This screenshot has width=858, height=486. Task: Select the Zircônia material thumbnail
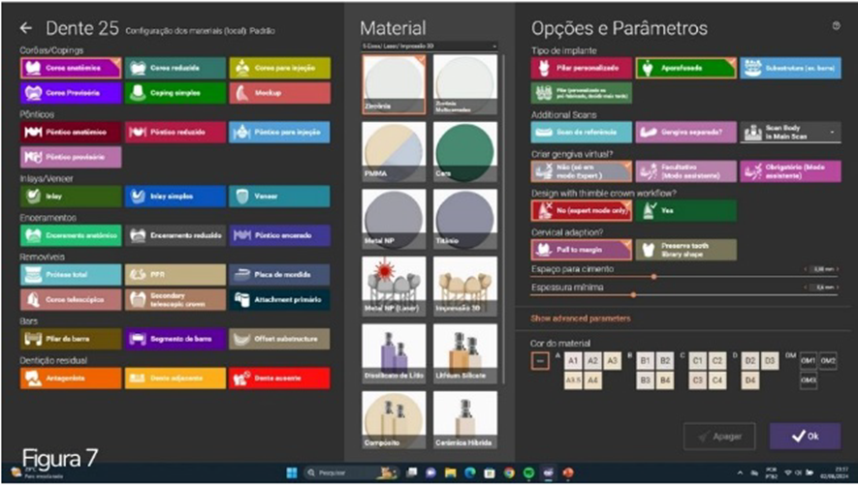pos(393,84)
